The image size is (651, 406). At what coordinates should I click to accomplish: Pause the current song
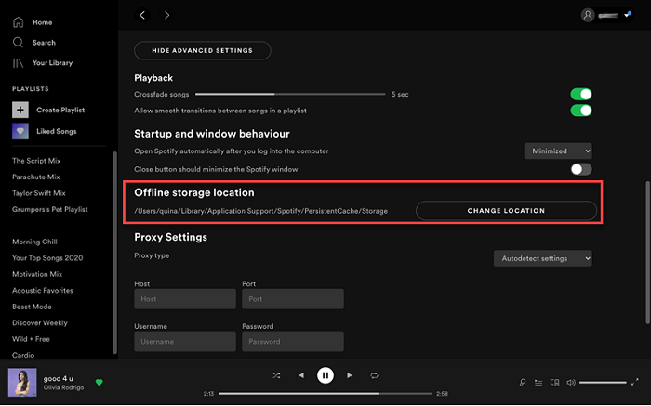click(325, 375)
